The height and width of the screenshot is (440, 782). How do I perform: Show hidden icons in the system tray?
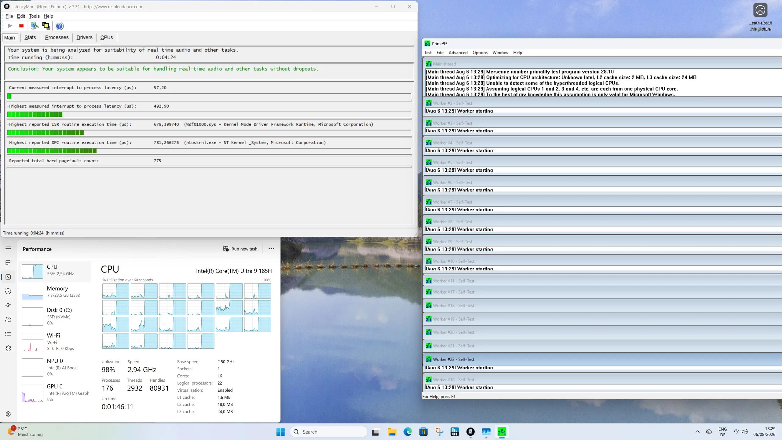point(697,432)
